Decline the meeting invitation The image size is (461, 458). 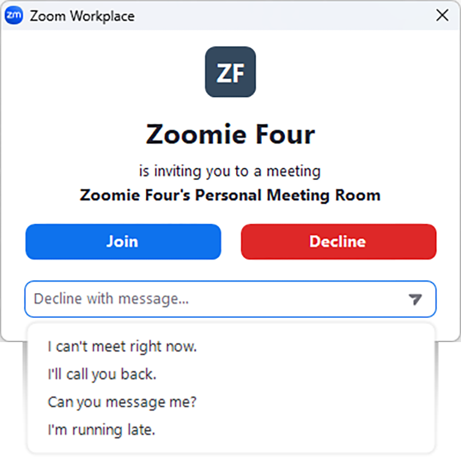pyautogui.click(x=338, y=242)
